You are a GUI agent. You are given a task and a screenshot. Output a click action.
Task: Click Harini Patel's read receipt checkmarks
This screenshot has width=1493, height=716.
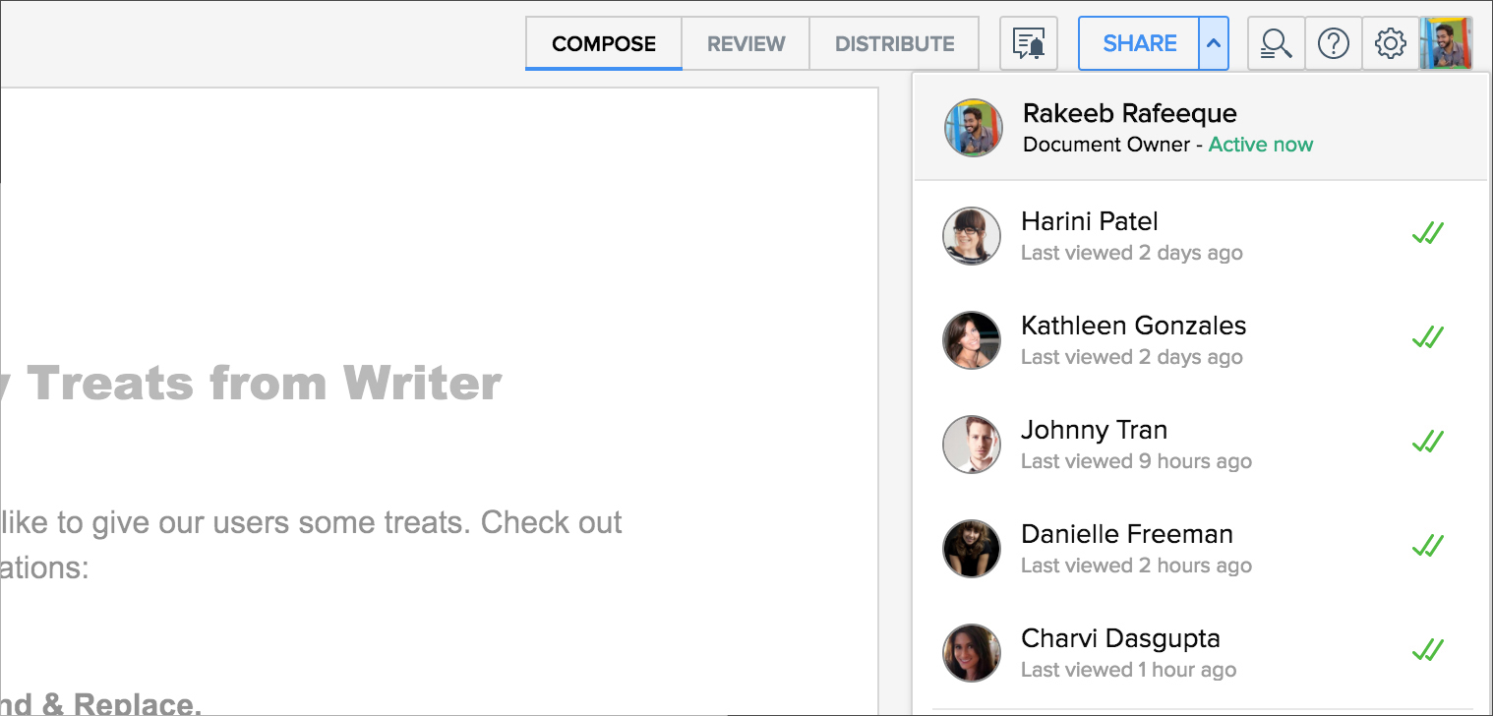click(1427, 234)
